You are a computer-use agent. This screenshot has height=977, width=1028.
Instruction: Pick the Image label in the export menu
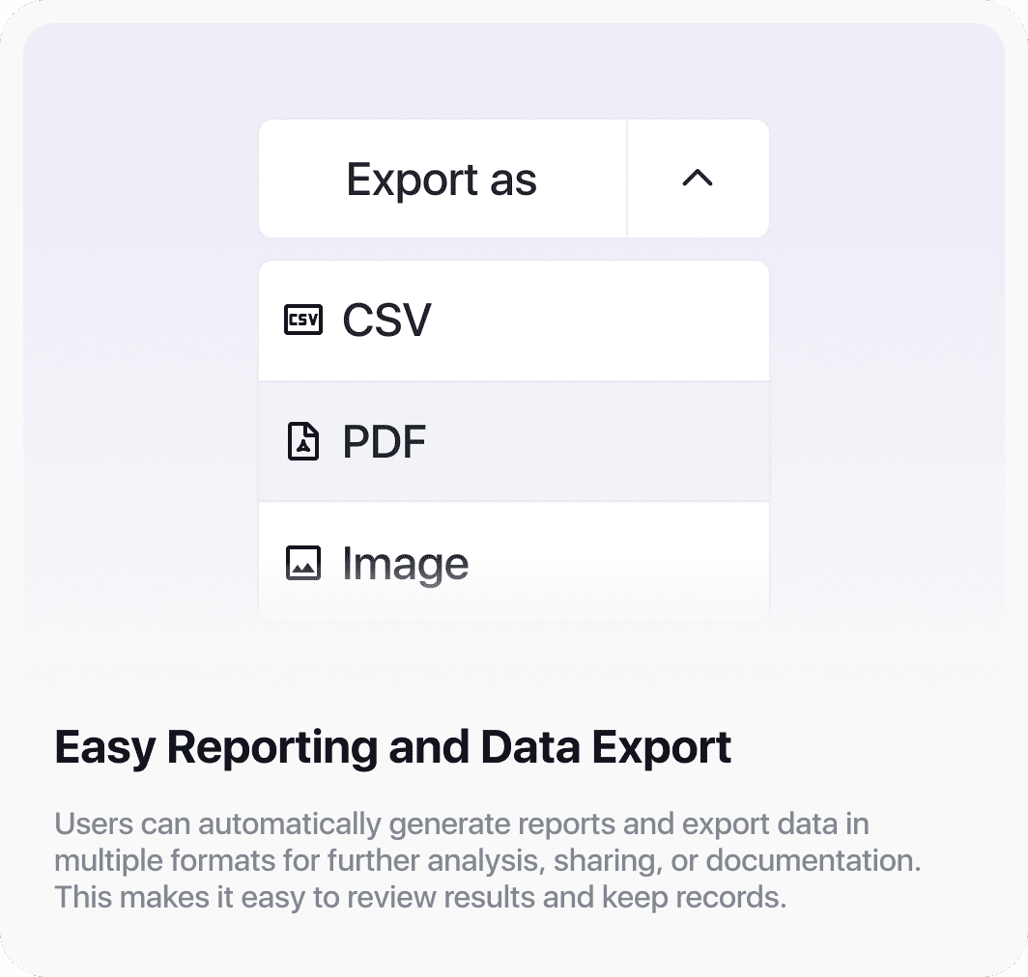point(406,564)
